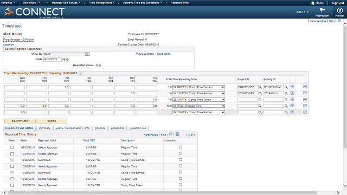Expand the Comp Time Taken reporting code dropdown
Screen dimensions: 347x195
[x=198, y=100]
